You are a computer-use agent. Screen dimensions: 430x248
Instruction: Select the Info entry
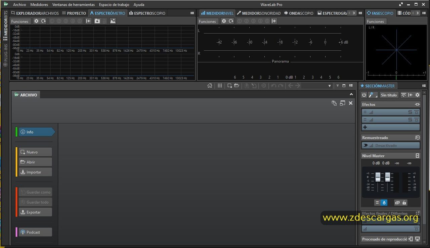click(x=37, y=132)
